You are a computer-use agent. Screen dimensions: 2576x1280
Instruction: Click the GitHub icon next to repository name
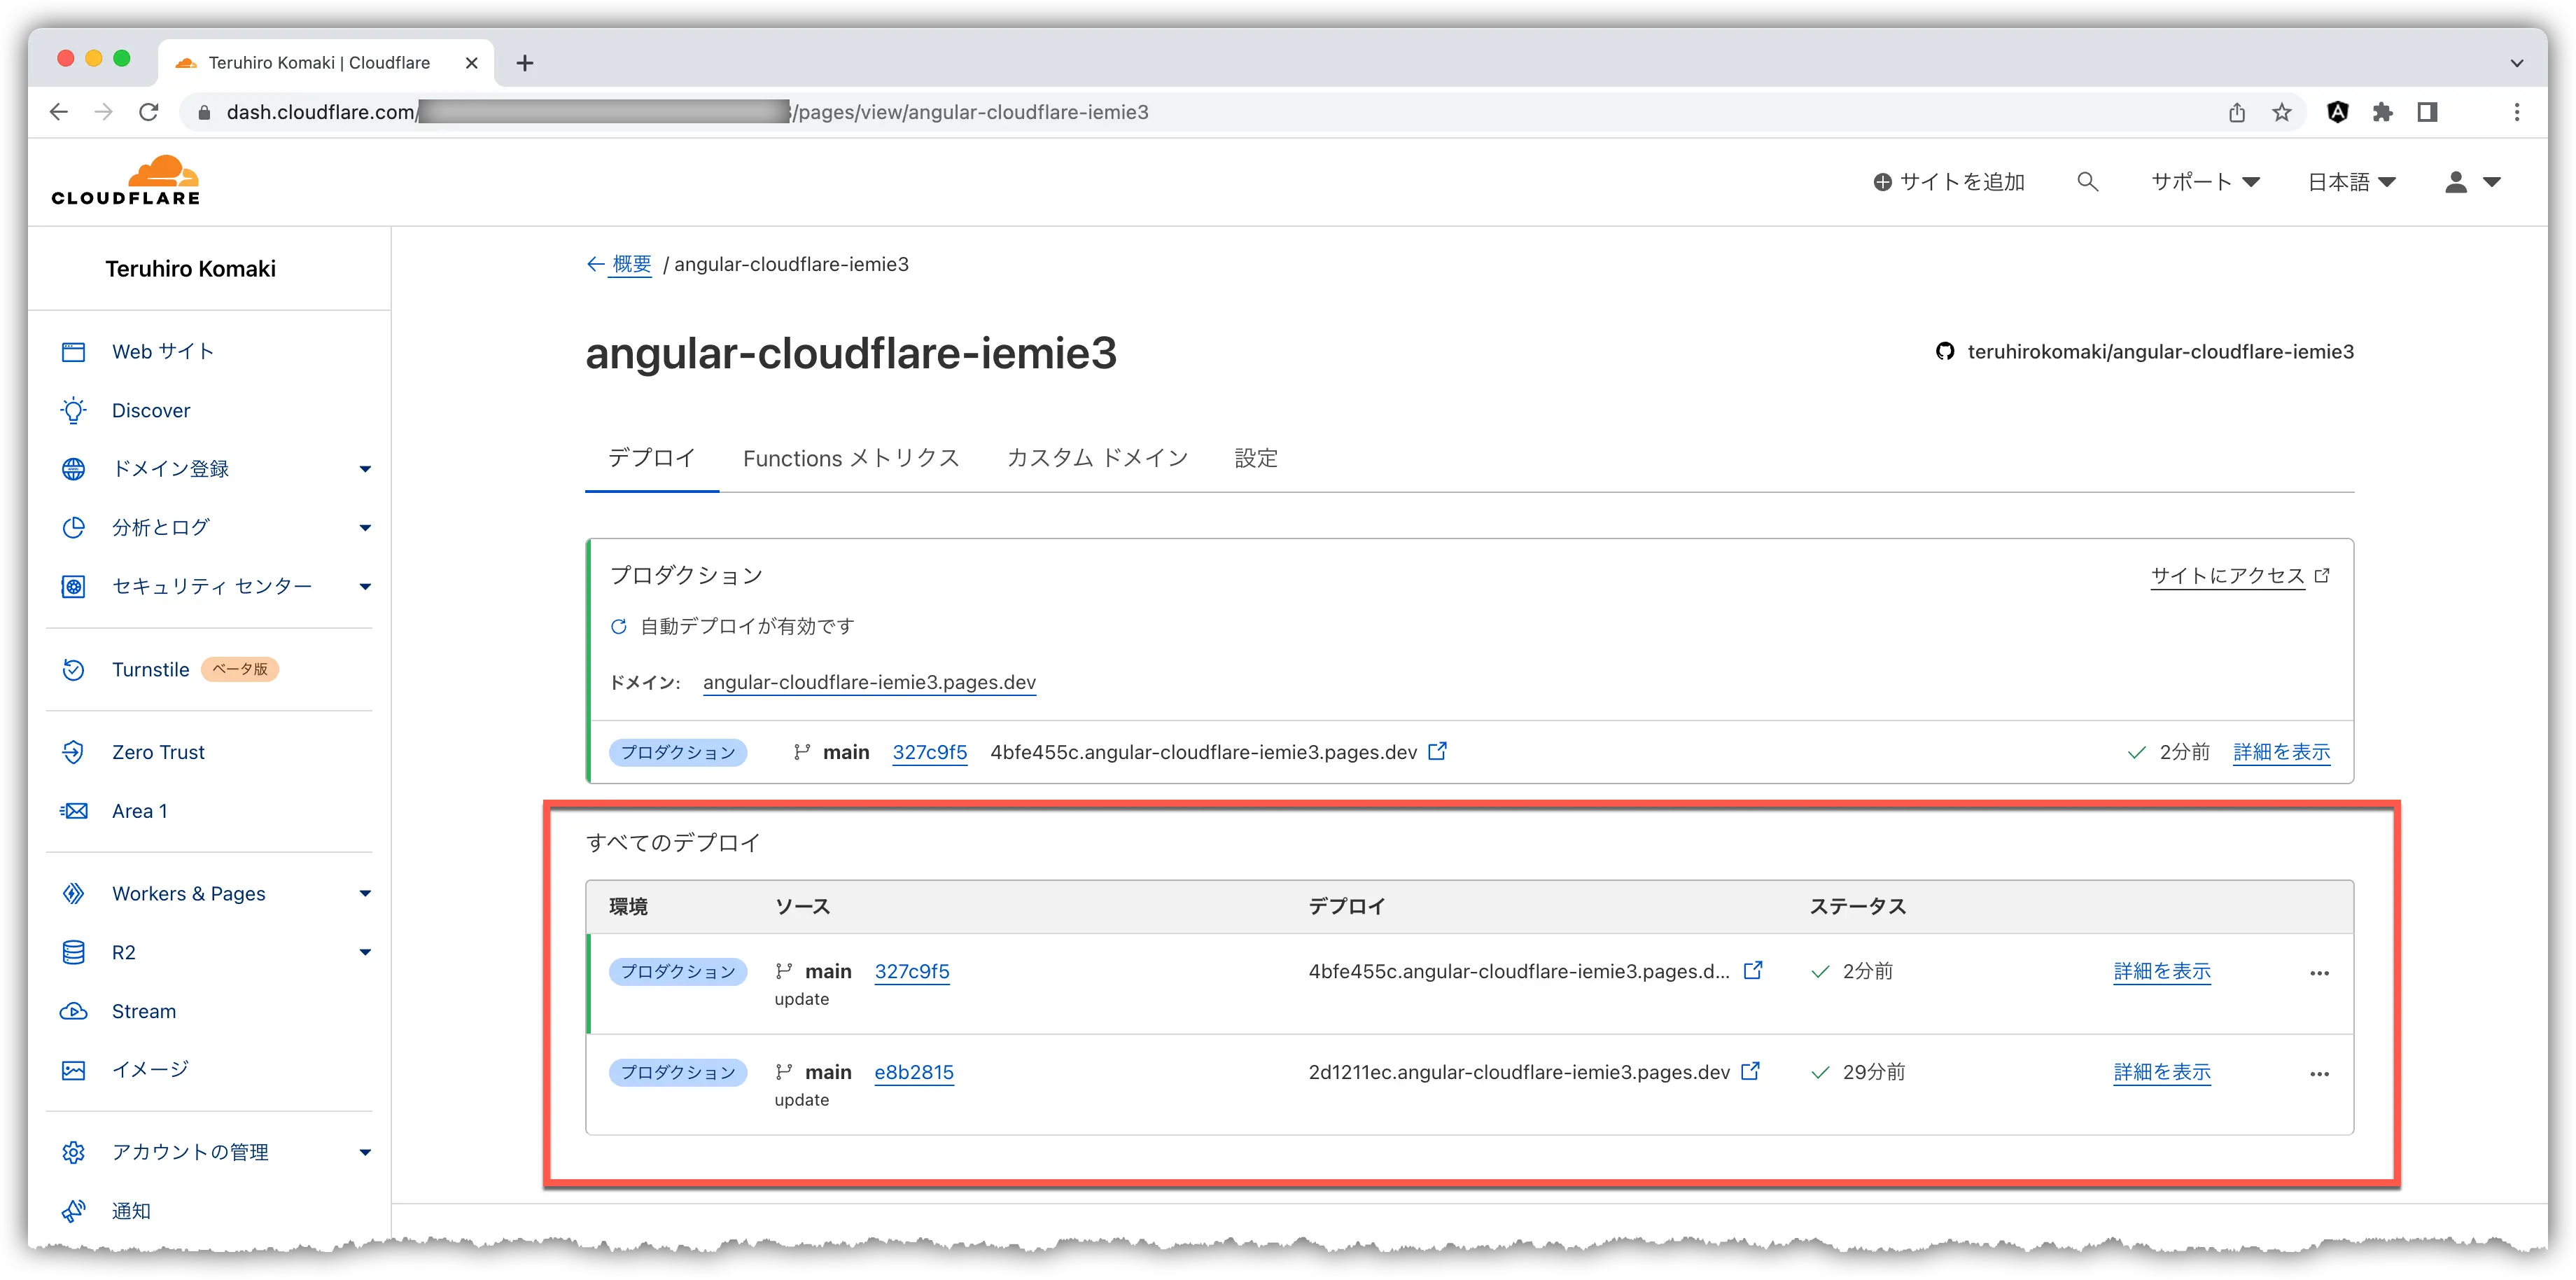coord(1944,352)
